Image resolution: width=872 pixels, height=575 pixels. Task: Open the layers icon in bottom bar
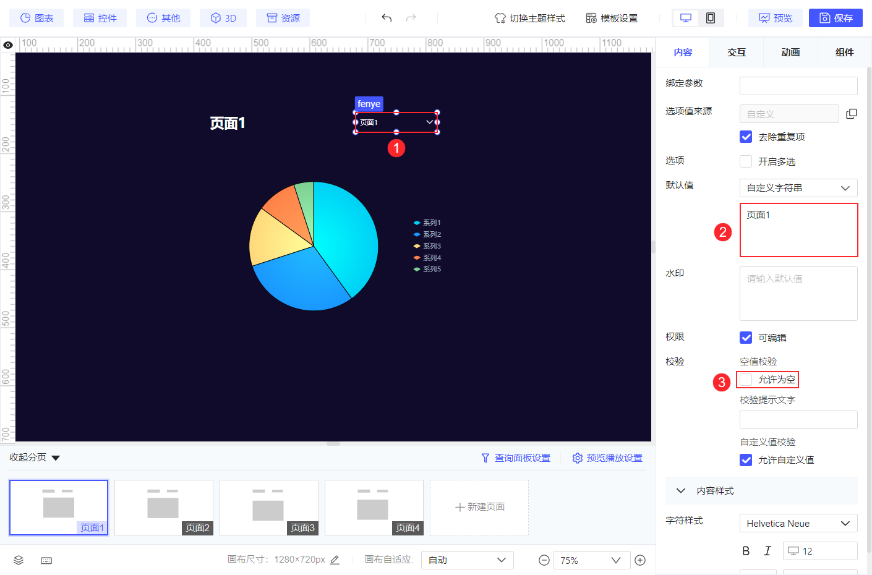19,560
